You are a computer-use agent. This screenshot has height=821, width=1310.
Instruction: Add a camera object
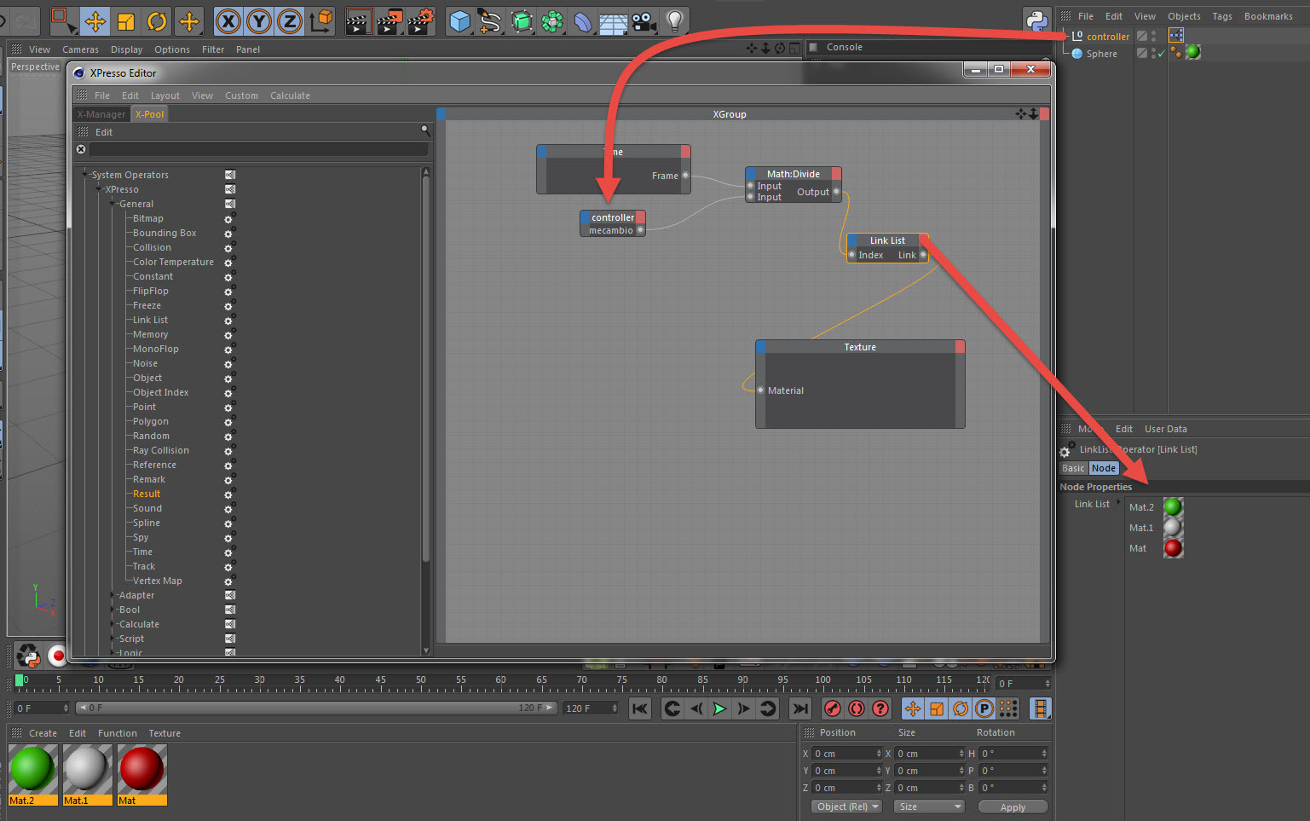643,21
